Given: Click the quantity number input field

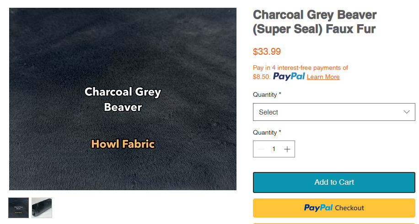Looking at the screenshot, I should click(x=274, y=149).
